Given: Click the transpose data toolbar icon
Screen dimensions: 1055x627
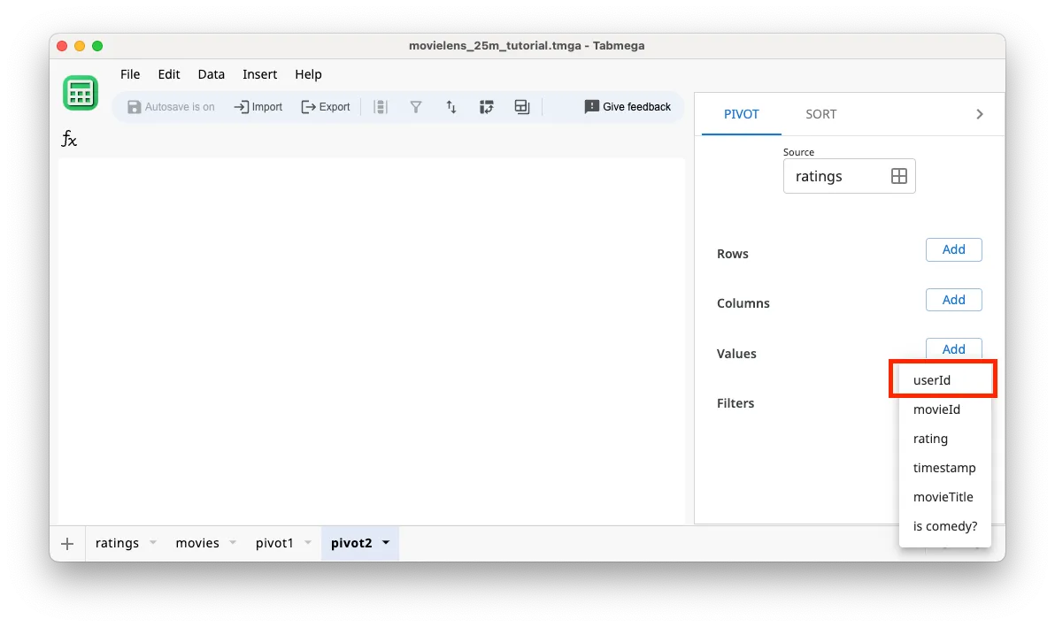Looking at the screenshot, I should tap(487, 106).
